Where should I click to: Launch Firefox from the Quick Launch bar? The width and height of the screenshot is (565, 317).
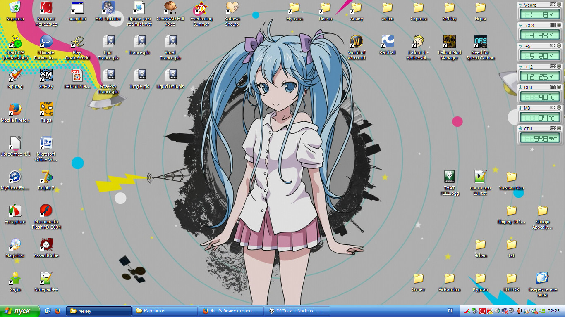pos(57,311)
